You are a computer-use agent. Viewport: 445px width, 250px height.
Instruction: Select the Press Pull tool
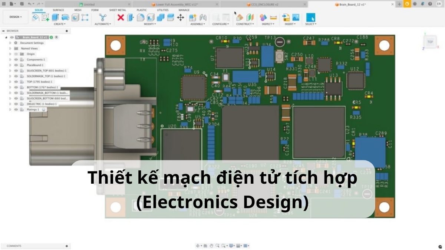coord(131,17)
